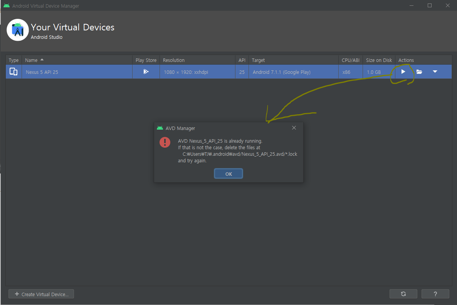Image resolution: width=457 pixels, height=305 pixels.
Task: Click the .lock file path text in dialog
Action: 240,154
